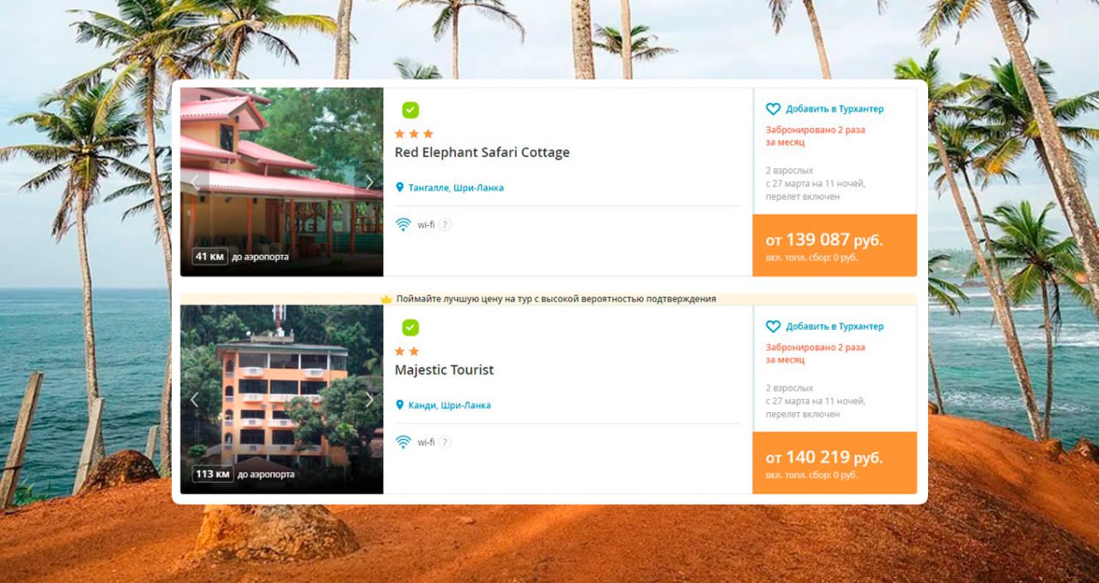Toggle the green checkmark badge on Red Elephant card
This screenshot has width=1099, height=583.
(x=410, y=110)
